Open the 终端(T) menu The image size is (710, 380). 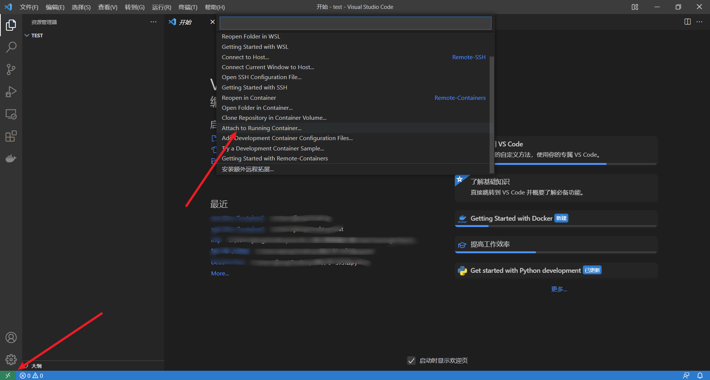click(x=188, y=7)
